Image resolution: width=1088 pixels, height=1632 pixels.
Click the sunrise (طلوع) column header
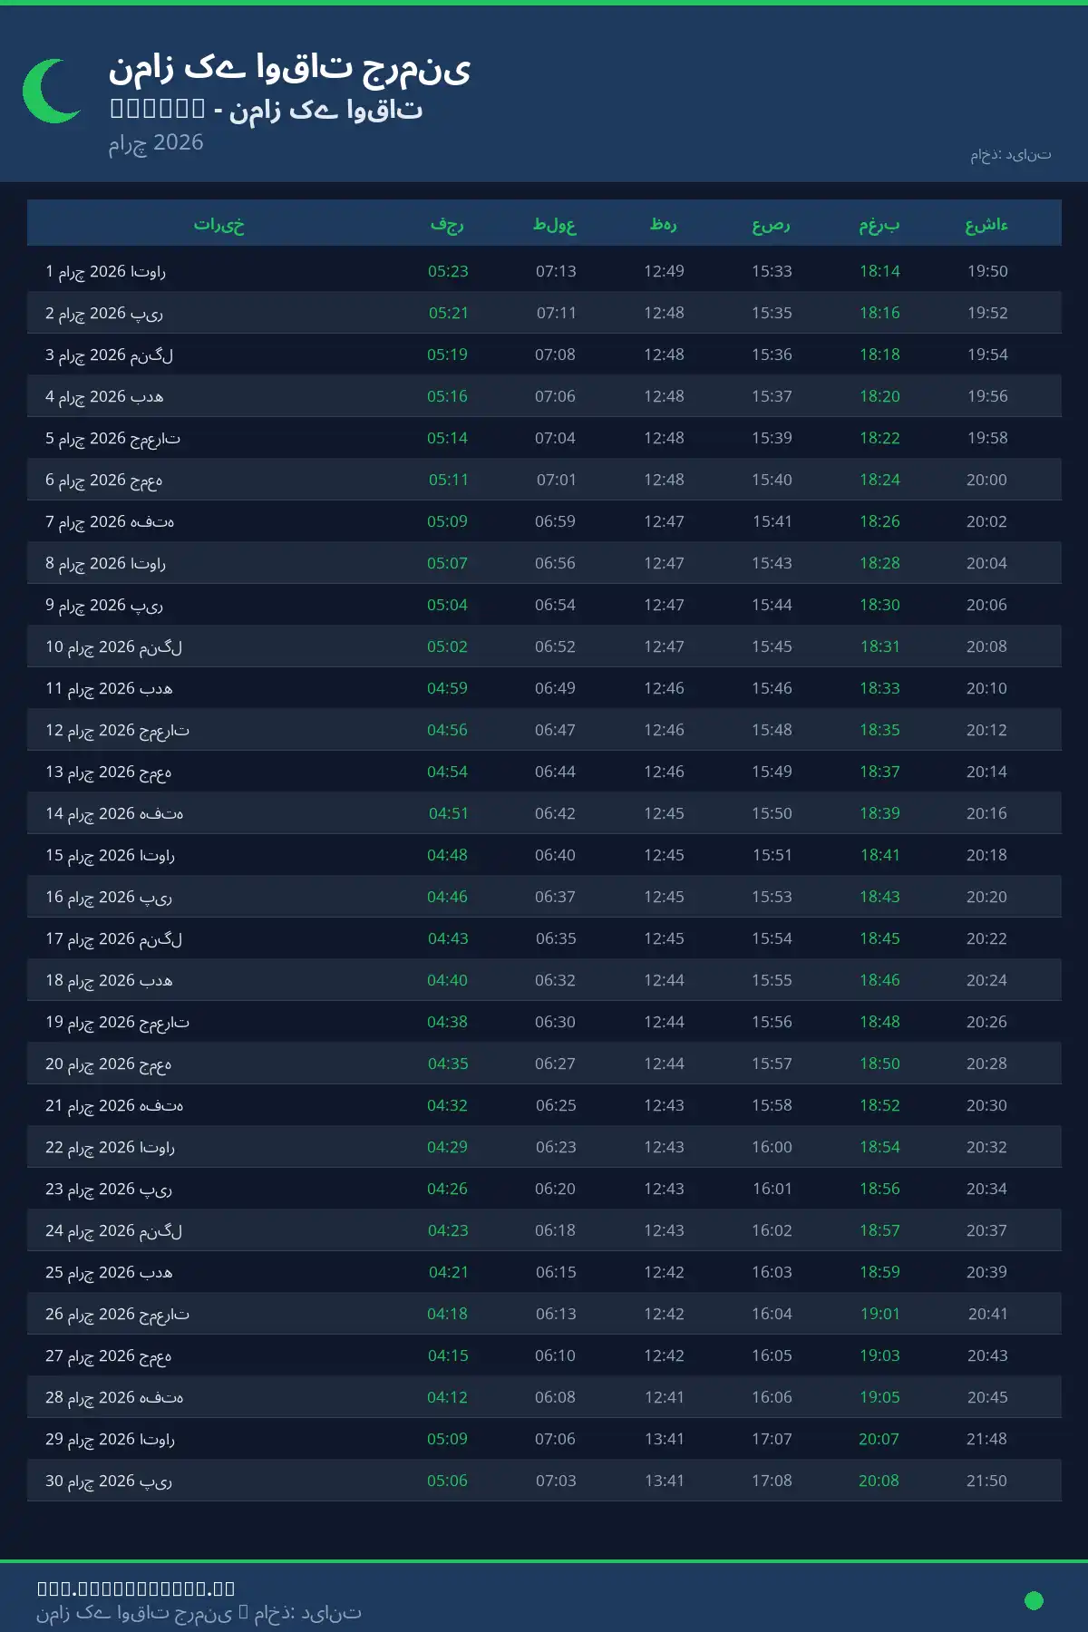(x=555, y=224)
